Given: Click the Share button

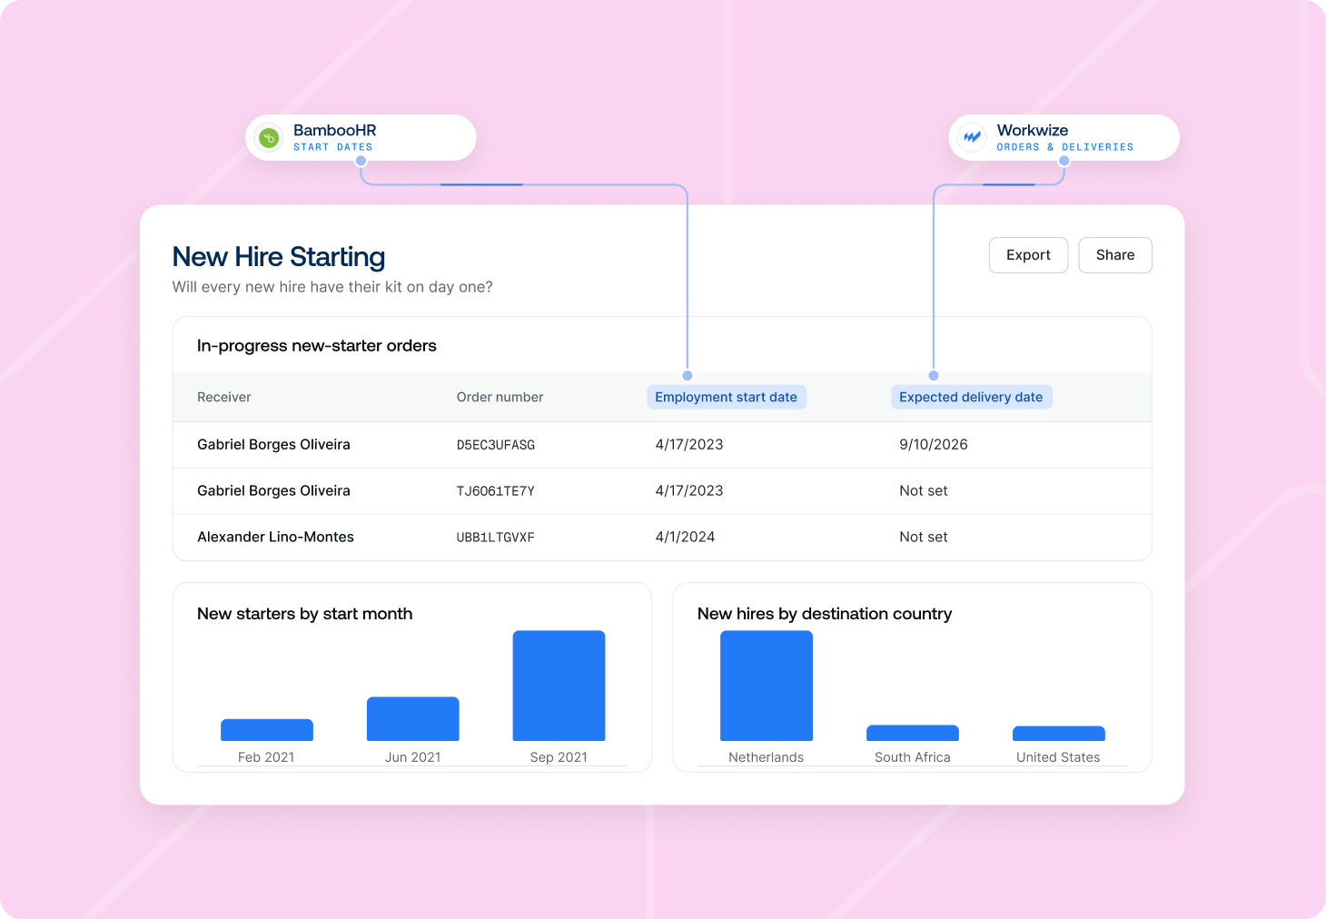Looking at the screenshot, I should tap(1115, 255).
